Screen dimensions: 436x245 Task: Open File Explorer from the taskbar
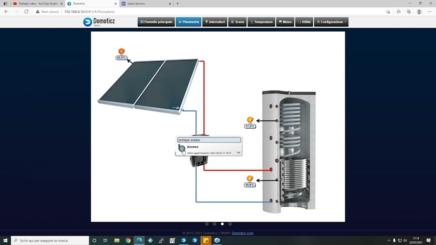(x=116, y=241)
